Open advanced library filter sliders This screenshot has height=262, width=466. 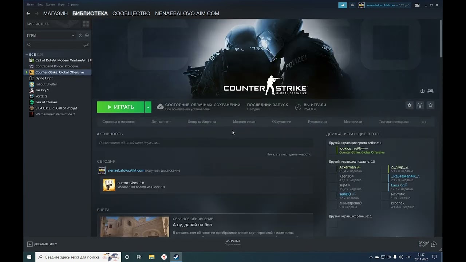pyautogui.click(x=86, y=45)
